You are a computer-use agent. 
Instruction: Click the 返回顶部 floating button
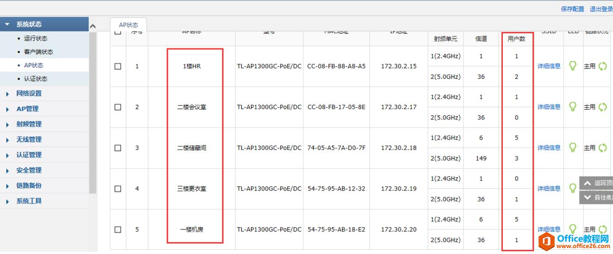[x=596, y=183]
